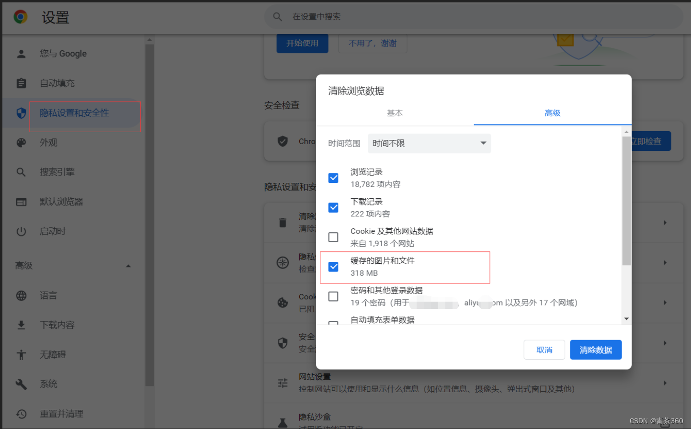The width and height of the screenshot is (691, 429).
Task: Select the power icon beside 启动时
Action: click(22, 231)
